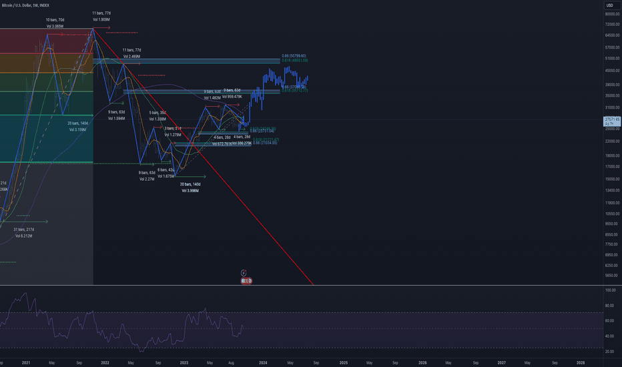The width and height of the screenshot is (622, 367).
Task: Select the 0.66 (50799.60) Fibonacci label
Action: point(294,56)
